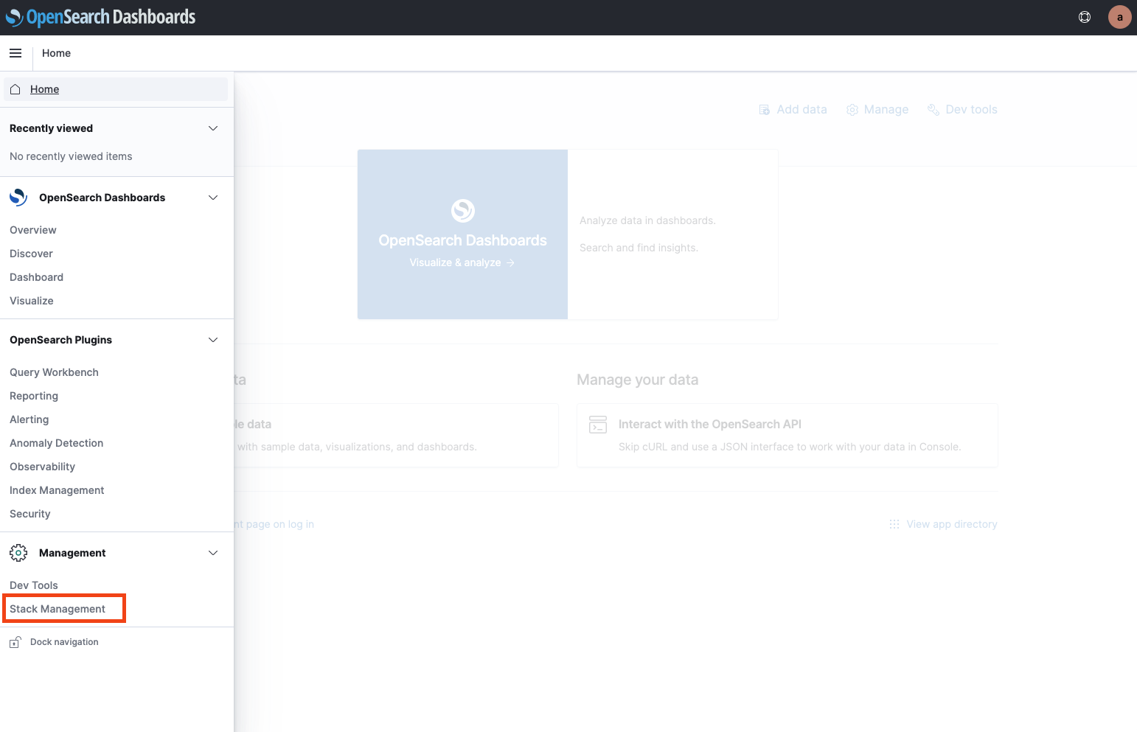The width and height of the screenshot is (1137, 732).
Task: Open Stack Management
Action: click(58, 609)
